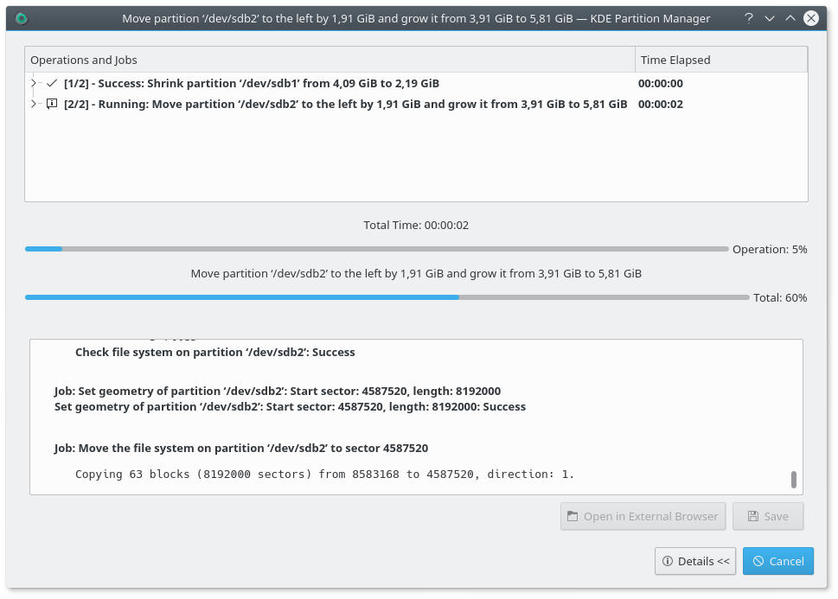Click the Operation progress bar at 5%
Image resolution: width=838 pixels, height=599 pixels.
(376, 249)
